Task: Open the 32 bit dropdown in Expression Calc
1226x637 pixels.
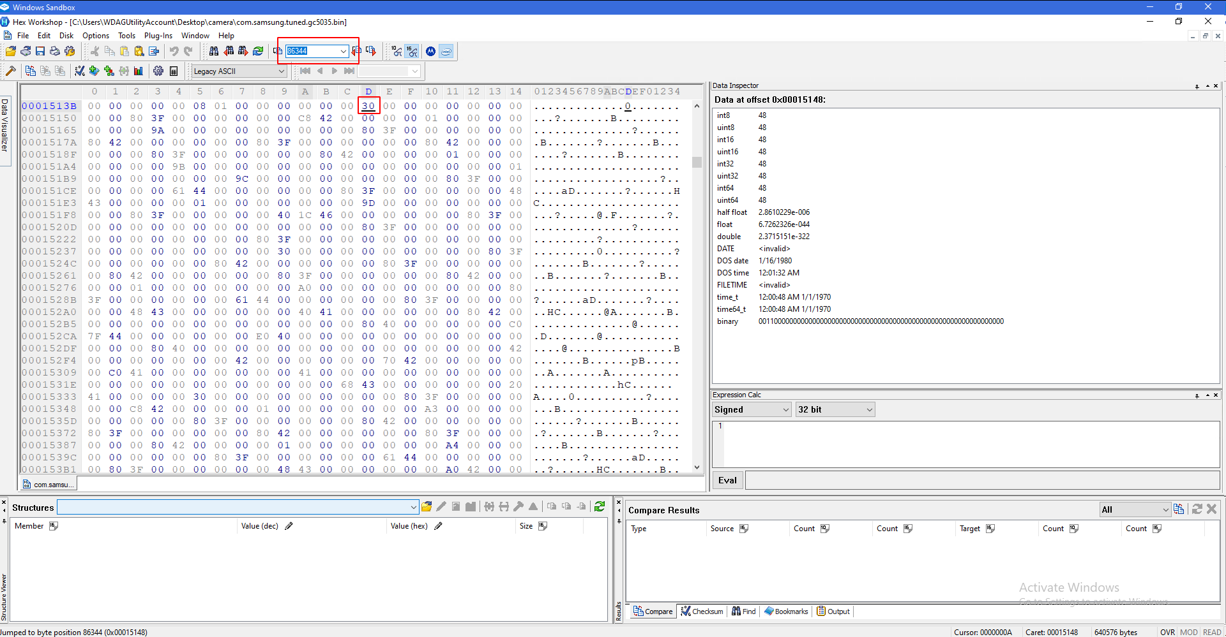Action: coord(835,409)
